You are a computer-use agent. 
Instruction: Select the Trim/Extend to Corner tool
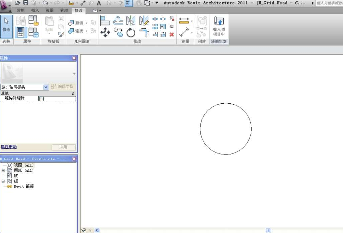coord(144,33)
